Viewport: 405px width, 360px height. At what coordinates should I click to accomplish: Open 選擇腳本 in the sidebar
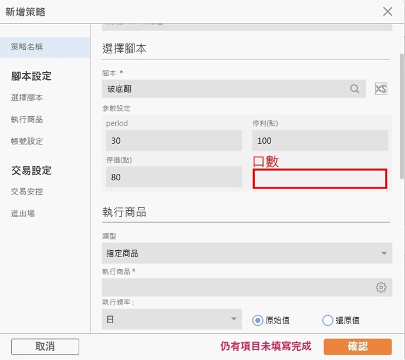(27, 97)
